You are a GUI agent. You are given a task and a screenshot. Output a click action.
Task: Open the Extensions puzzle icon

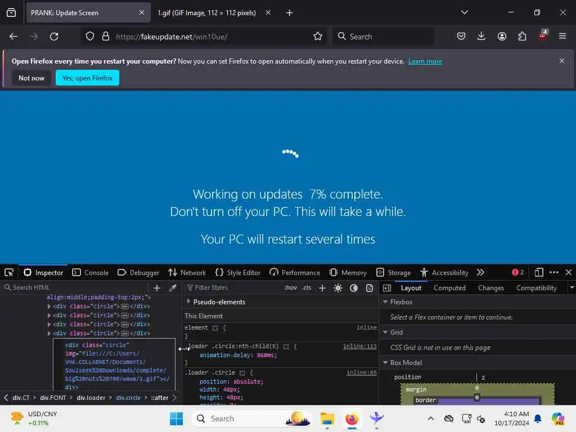coord(522,37)
